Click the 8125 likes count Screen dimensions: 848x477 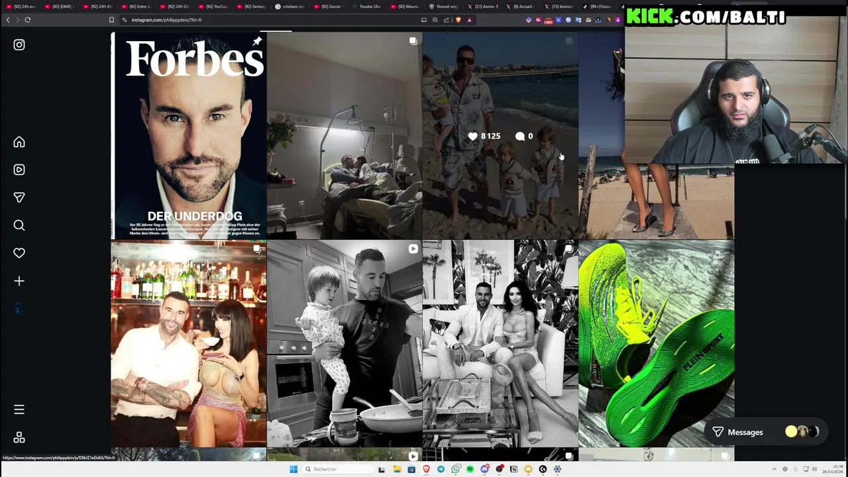coord(484,136)
